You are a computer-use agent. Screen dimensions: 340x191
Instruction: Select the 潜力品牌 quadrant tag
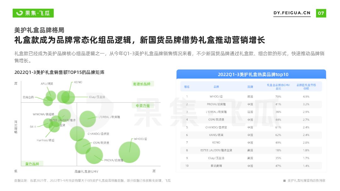point(32,164)
